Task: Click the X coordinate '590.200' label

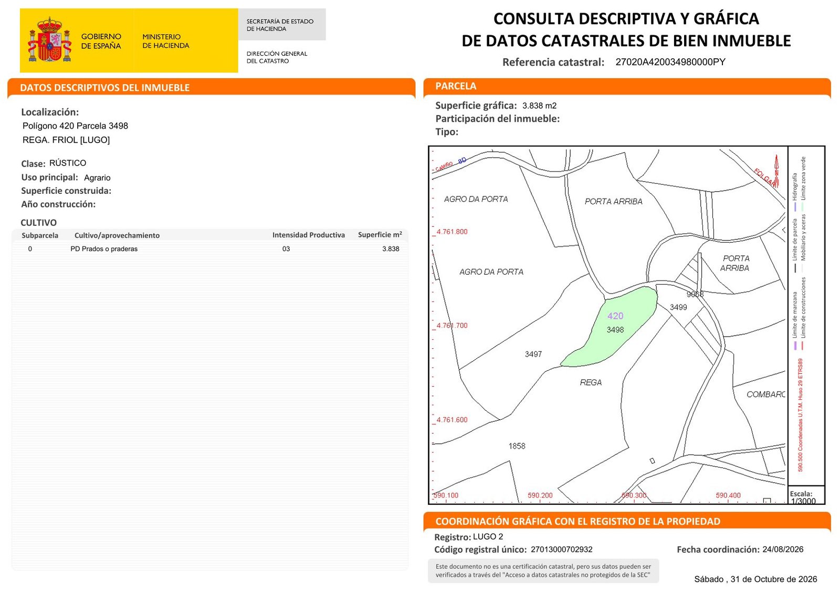Action: (540, 495)
